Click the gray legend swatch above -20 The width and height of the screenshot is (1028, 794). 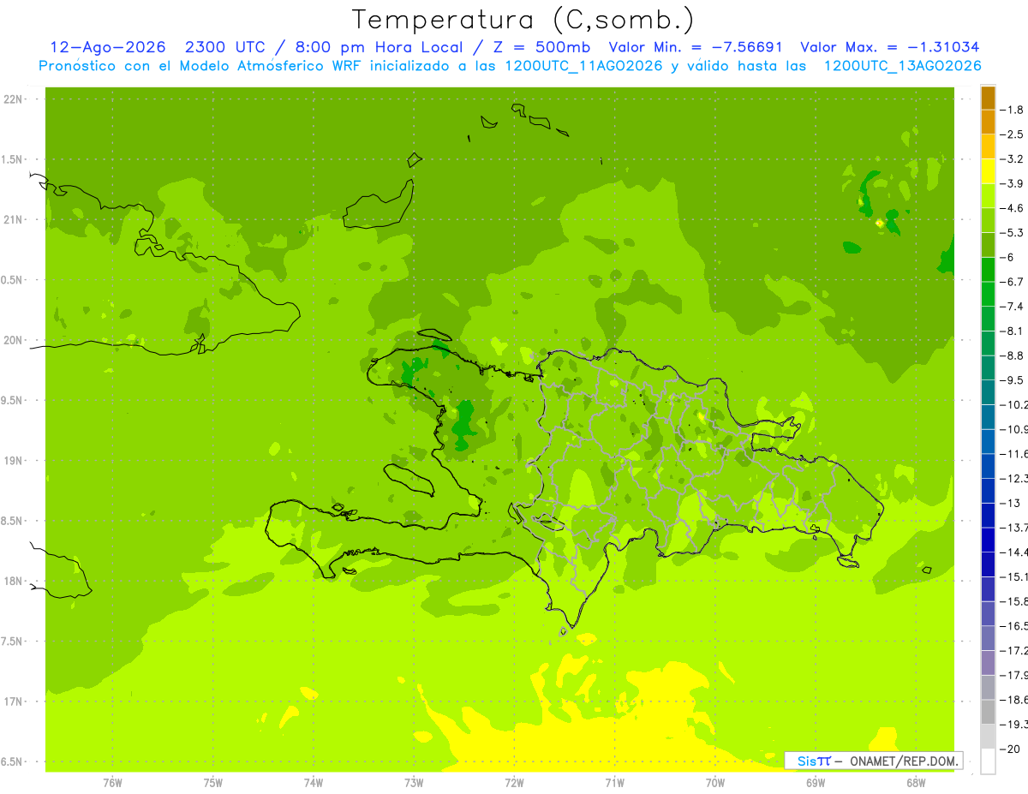point(988,736)
